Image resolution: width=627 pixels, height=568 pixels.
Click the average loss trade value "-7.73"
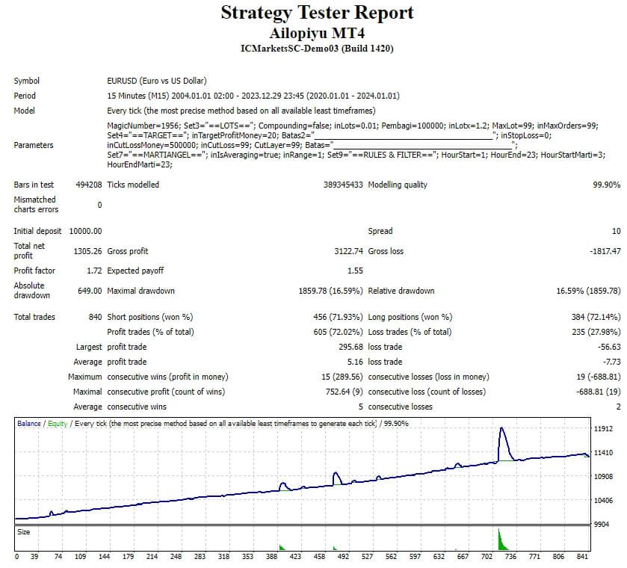(612, 362)
